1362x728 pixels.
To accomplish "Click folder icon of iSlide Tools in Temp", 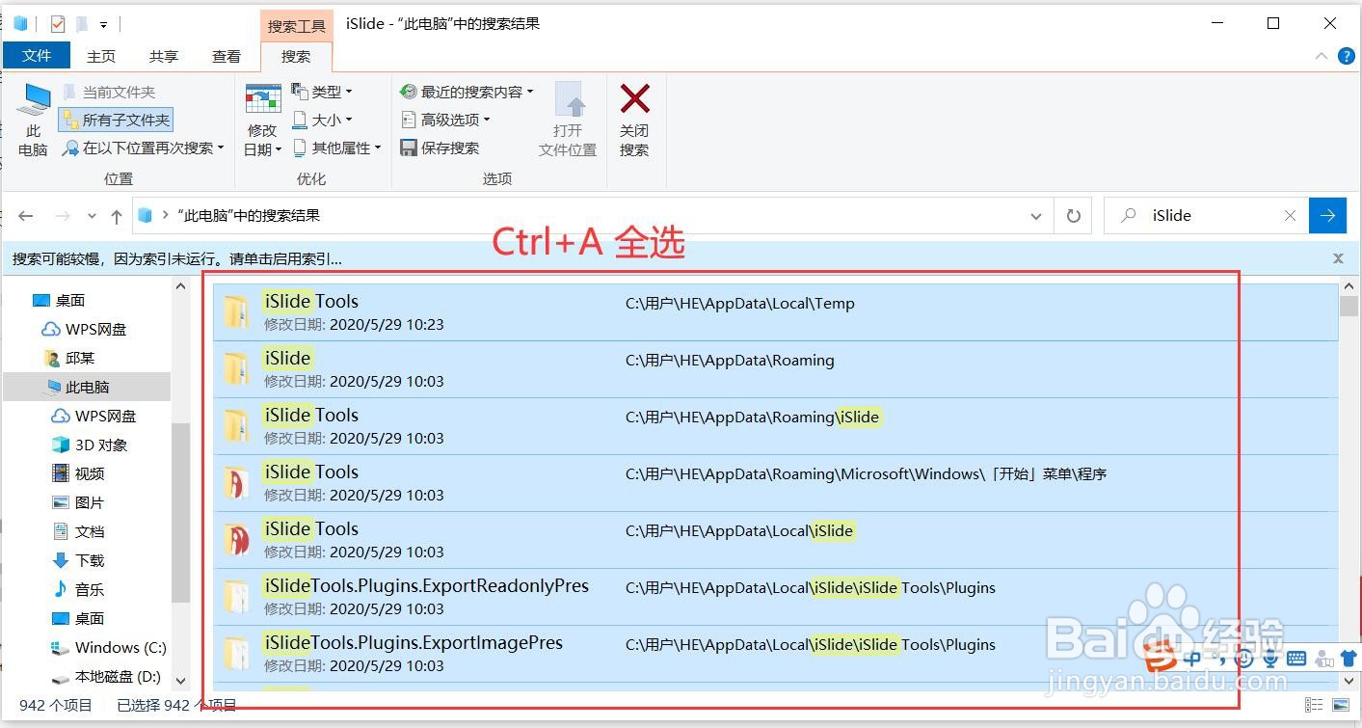I will point(236,312).
